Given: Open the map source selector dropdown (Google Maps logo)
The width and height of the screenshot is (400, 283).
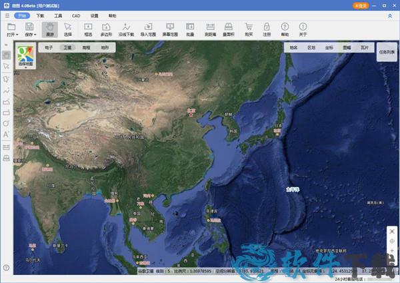Looking at the screenshot, I should coord(25,56).
